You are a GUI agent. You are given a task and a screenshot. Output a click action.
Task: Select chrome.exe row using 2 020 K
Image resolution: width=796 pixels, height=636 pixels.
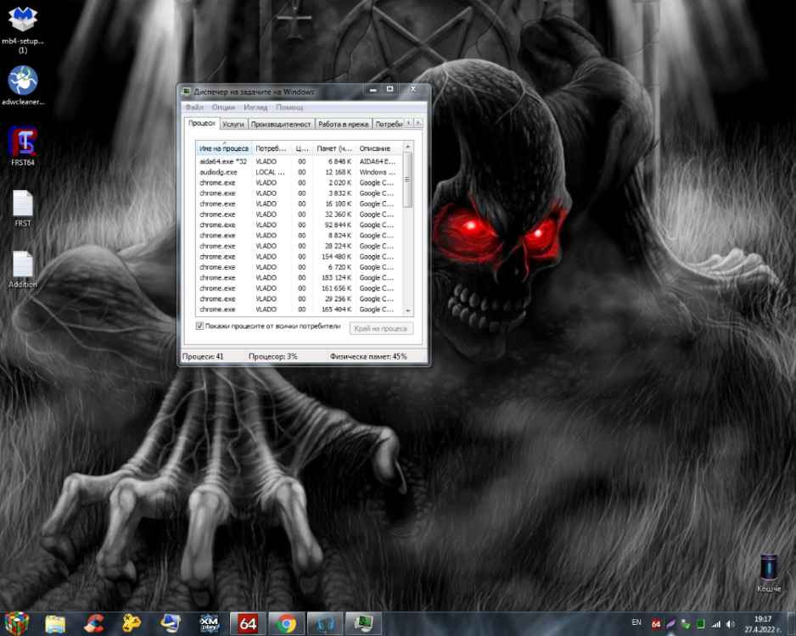[x=300, y=182]
